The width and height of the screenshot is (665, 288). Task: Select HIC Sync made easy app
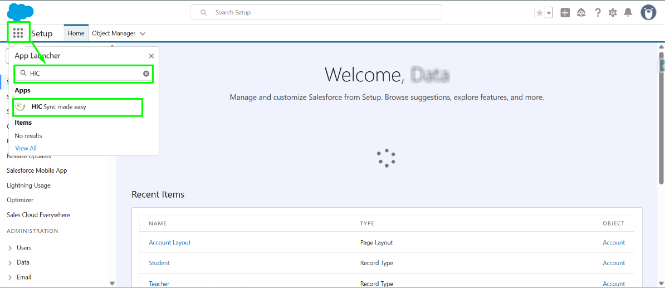[x=58, y=106]
